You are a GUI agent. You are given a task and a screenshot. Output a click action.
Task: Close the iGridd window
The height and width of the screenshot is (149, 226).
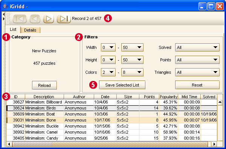pos(220,6)
